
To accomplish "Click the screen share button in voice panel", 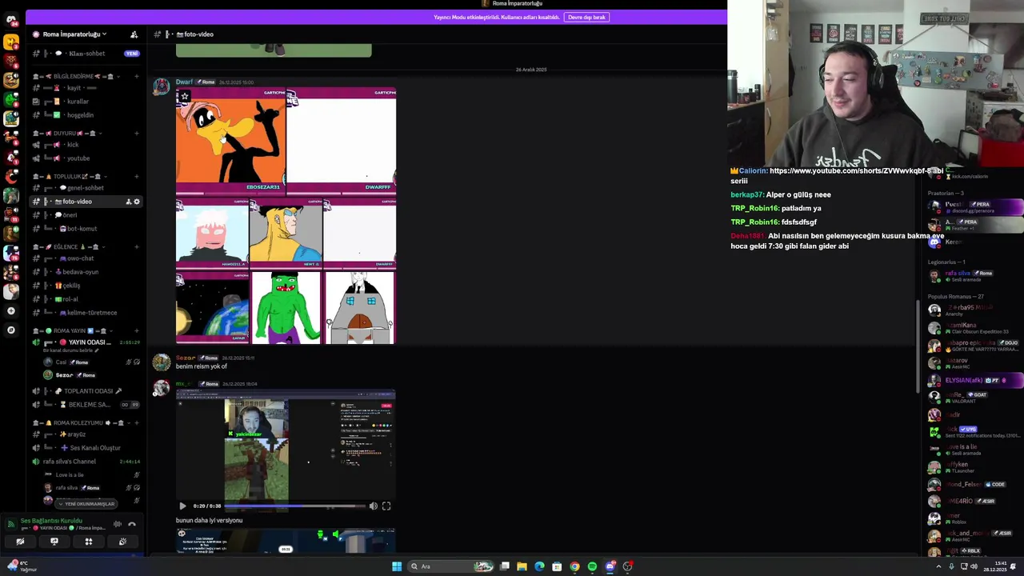I will [x=54, y=542].
